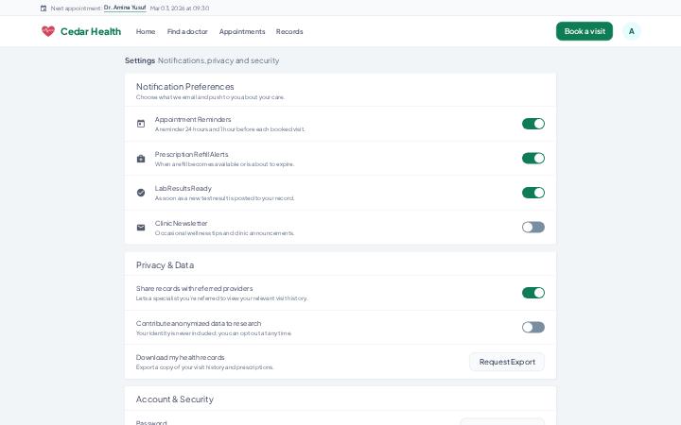Click the Request Export button
The width and height of the screenshot is (681, 425).
tap(507, 362)
